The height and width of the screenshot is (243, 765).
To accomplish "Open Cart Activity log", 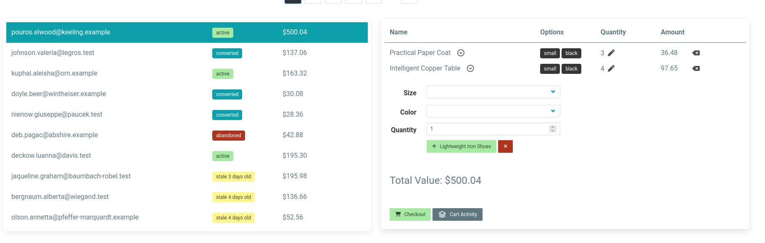I will [457, 214].
